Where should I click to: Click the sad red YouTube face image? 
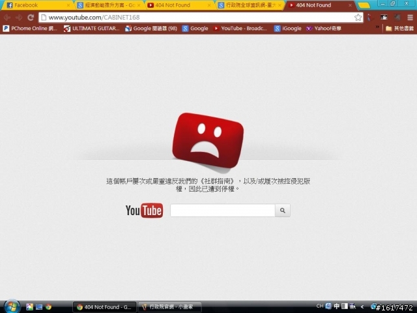[208, 141]
